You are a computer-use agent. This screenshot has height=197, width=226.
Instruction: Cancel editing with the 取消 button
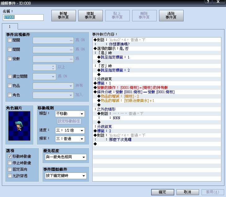[x=188, y=192]
